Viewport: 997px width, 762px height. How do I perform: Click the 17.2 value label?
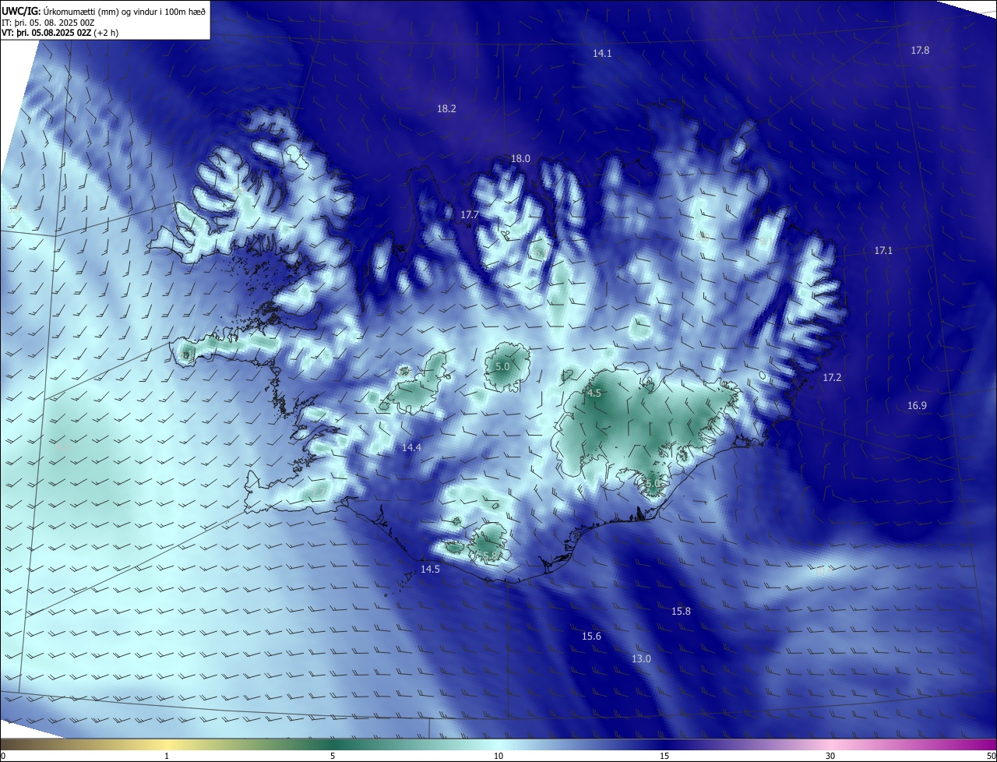[832, 378]
